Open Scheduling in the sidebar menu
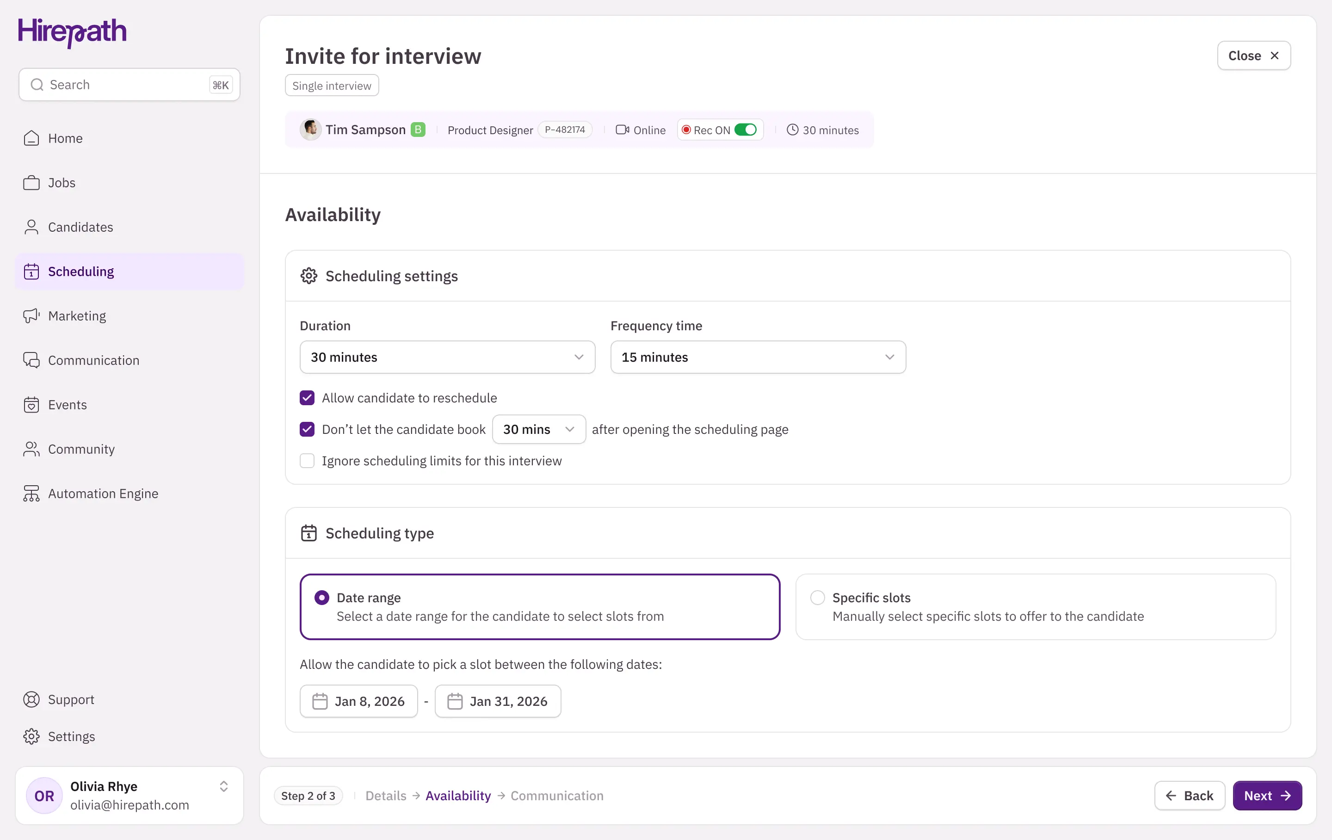Screen dimensions: 1332x840 click(129, 272)
